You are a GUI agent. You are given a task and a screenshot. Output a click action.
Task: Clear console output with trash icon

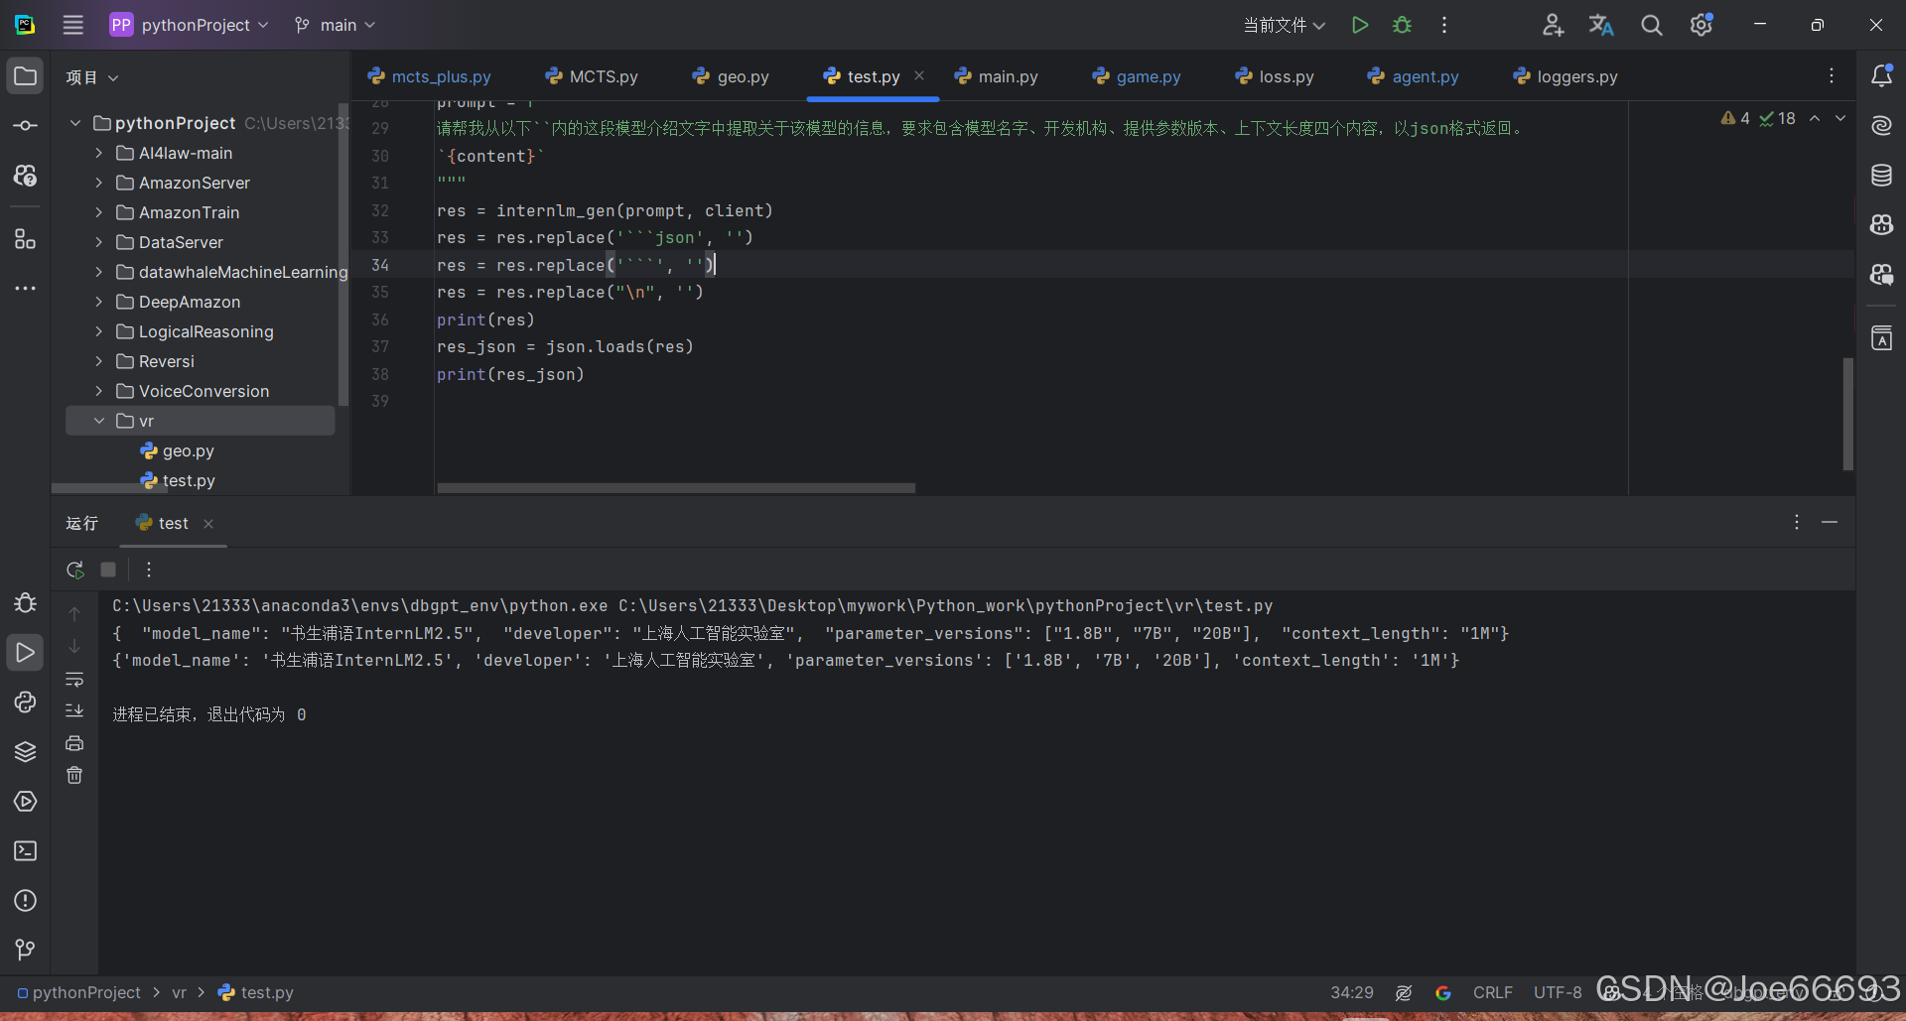coord(74,775)
